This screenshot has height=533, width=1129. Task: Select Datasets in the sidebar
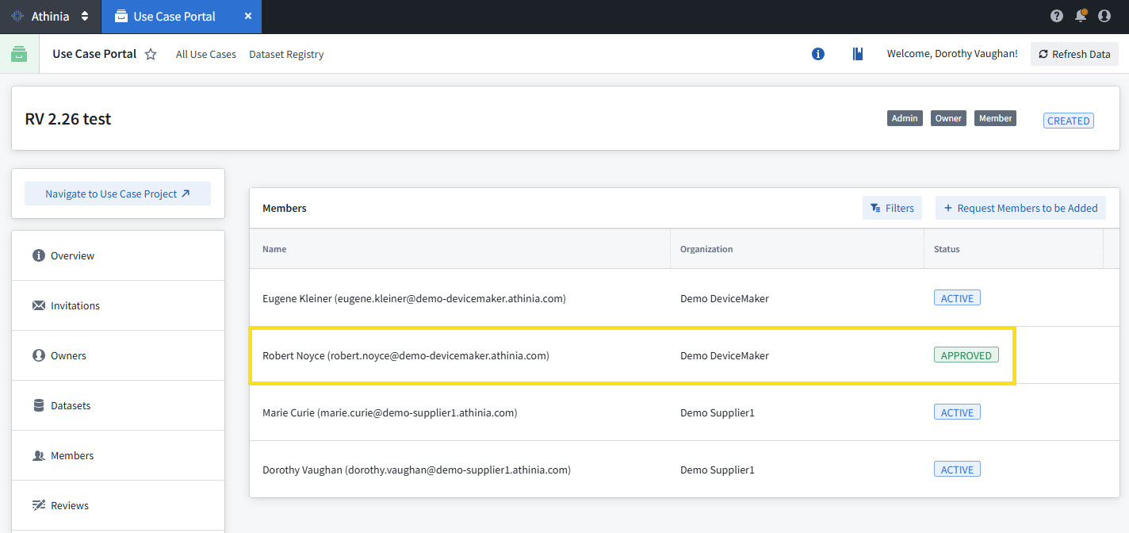click(71, 405)
